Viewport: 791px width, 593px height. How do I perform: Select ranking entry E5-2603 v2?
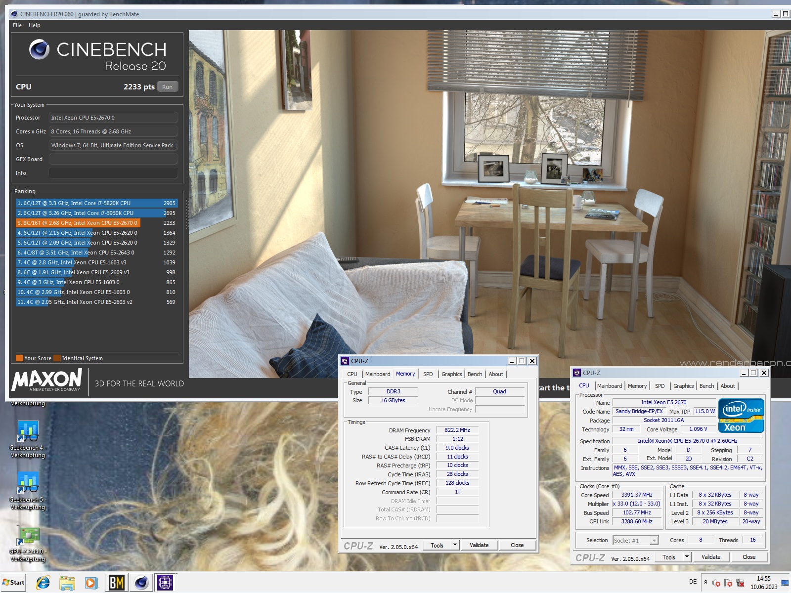[x=96, y=302]
